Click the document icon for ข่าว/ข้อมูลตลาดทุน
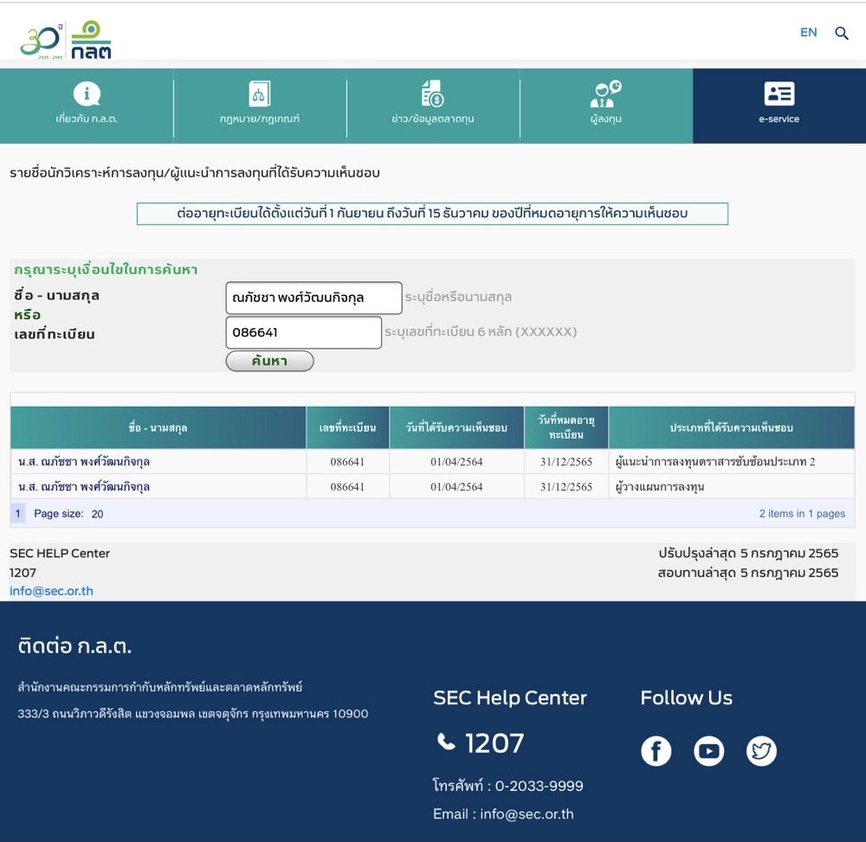This screenshot has width=866, height=842. coord(432,93)
